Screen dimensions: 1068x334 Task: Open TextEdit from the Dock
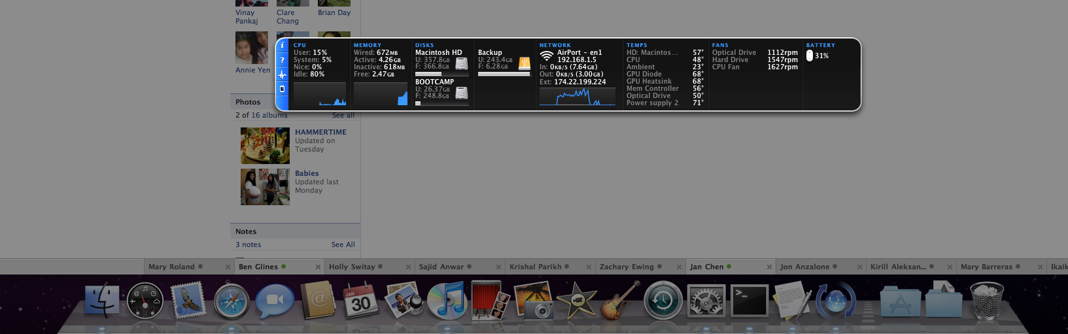[x=793, y=301]
